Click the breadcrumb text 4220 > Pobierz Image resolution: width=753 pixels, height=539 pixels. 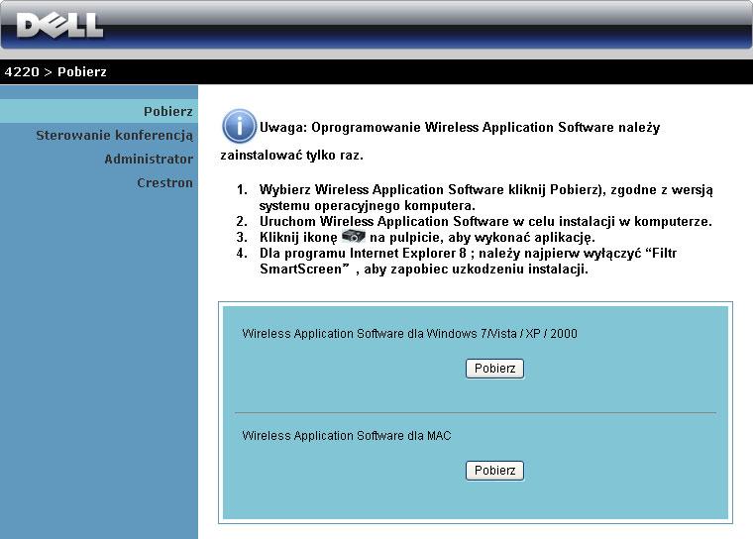point(55,72)
